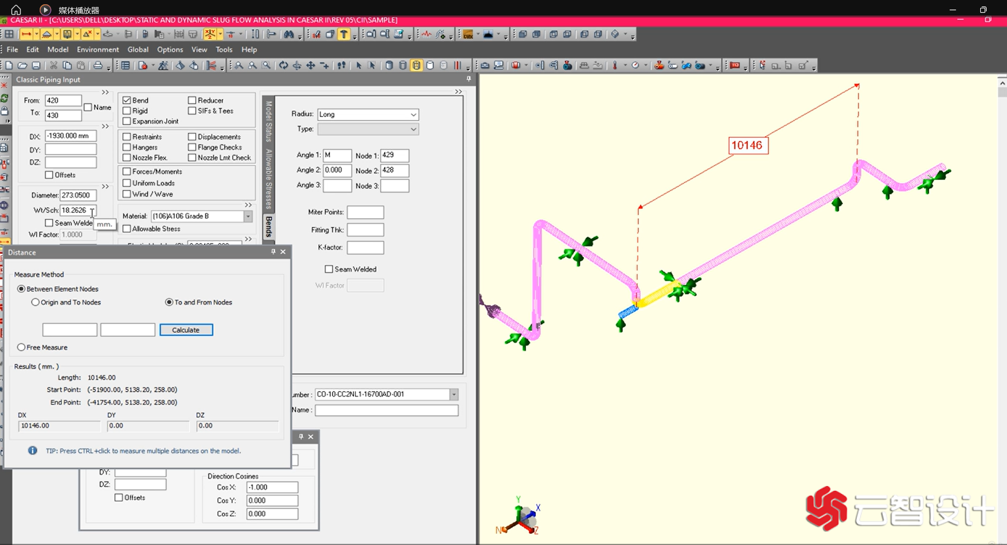Click the highlighted T-shaped support icon
1007x545 pixels.
pos(344,34)
